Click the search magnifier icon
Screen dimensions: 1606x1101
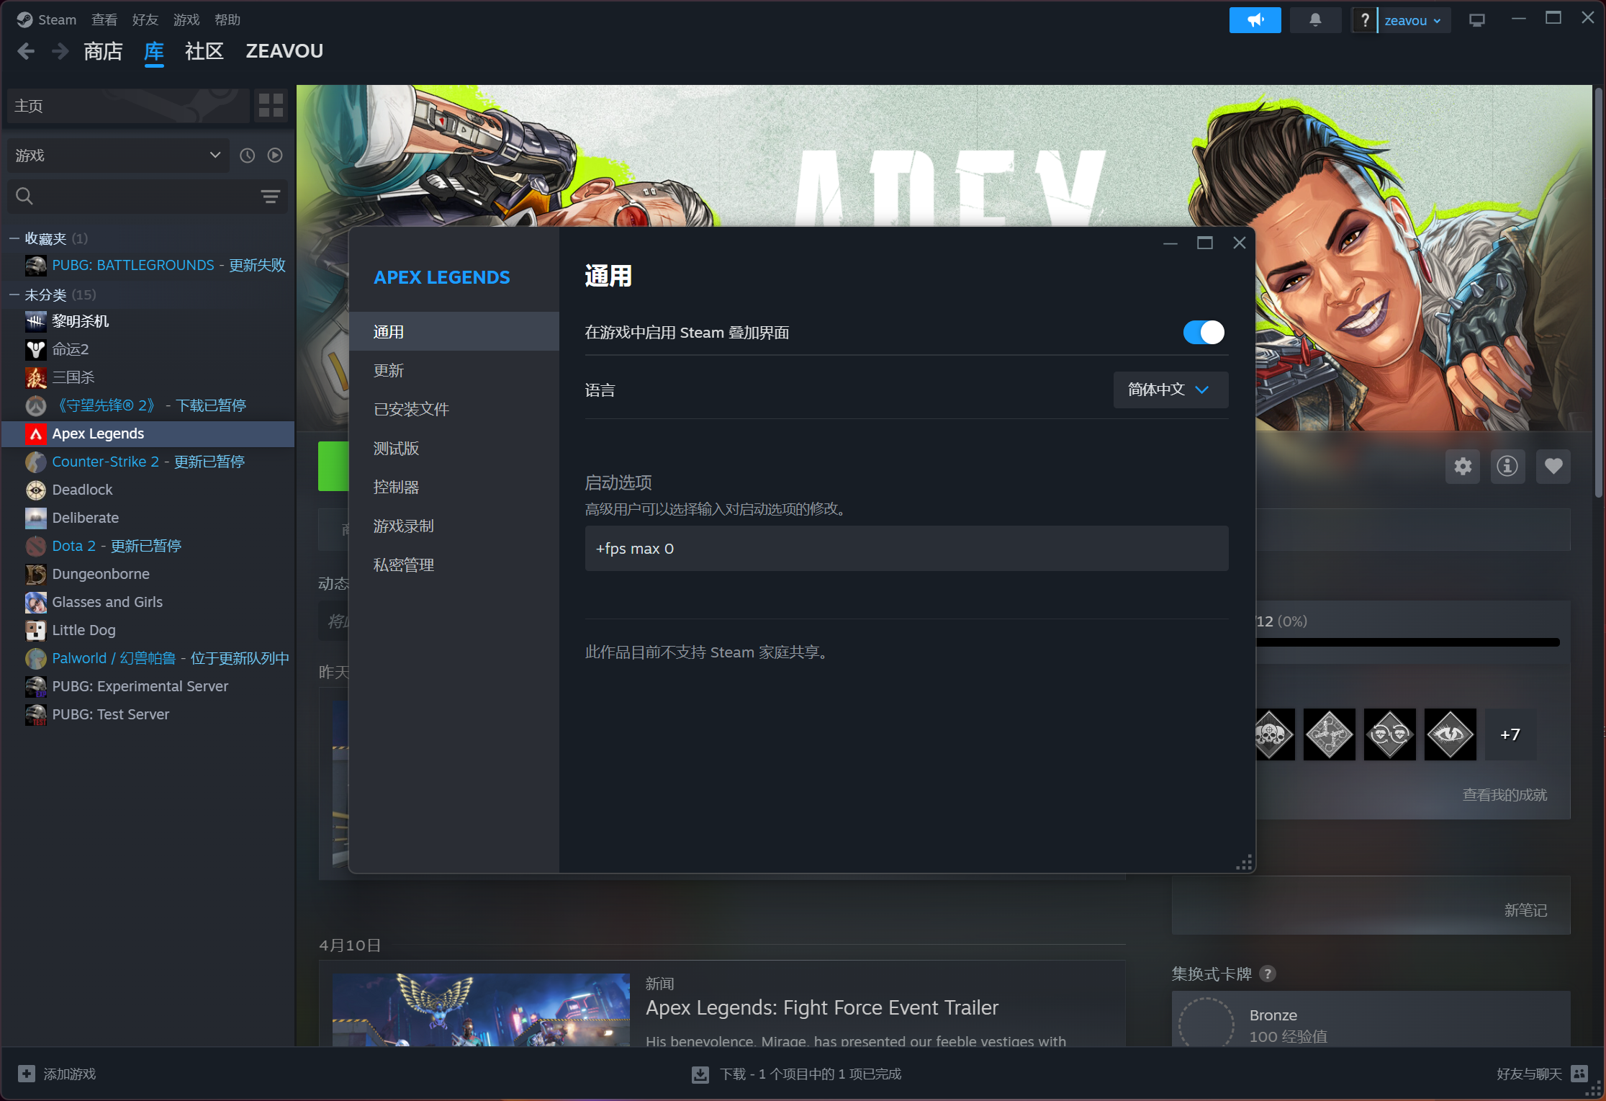[x=24, y=196]
